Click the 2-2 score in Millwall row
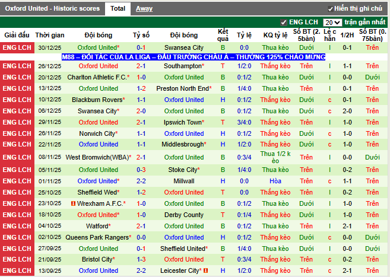Viewport: 390px width, 277px height. pyautogui.click(x=141, y=181)
